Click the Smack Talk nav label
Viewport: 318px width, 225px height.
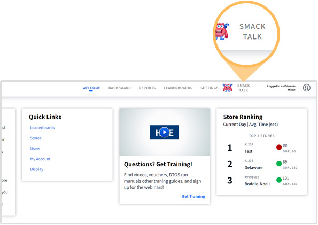(x=244, y=88)
